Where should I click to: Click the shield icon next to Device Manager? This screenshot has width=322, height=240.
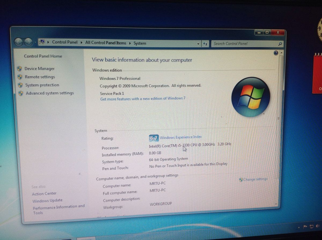coord(19,69)
